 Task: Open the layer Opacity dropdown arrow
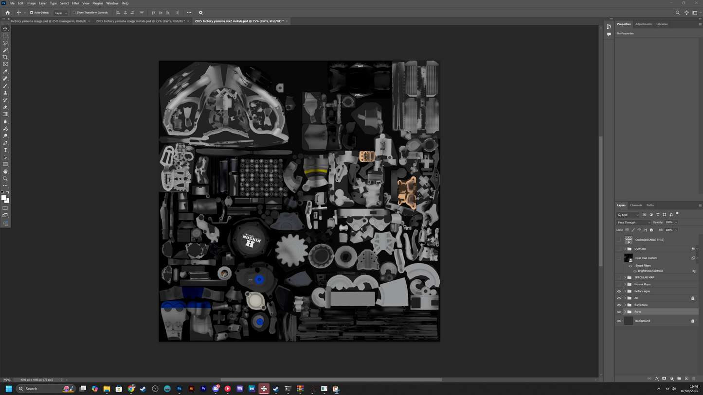pyautogui.click(x=676, y=223)
